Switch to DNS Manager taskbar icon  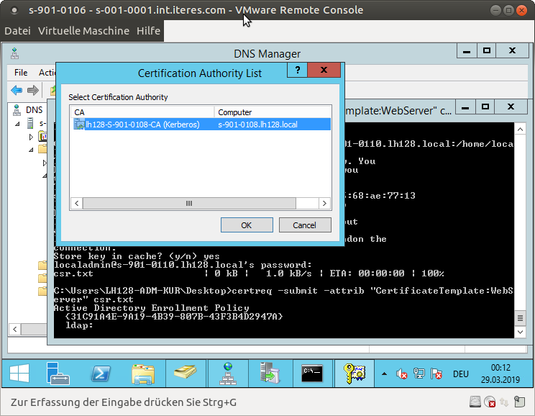click(x=227, y=374)
